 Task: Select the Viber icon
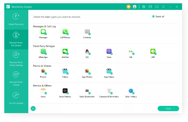click(x=109, y=52)
